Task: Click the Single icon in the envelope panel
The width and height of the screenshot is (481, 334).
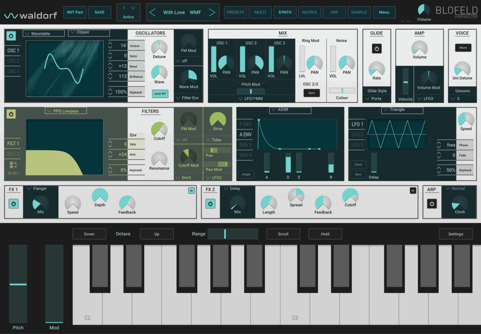Action: [246, 174]
